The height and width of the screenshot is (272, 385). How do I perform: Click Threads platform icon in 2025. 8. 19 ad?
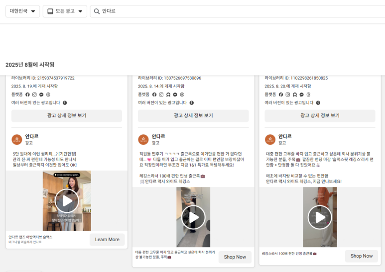click(x=48, y=94)
